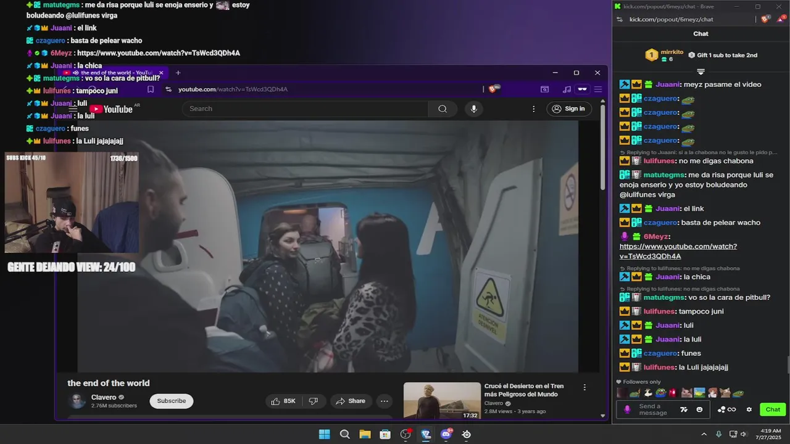
Task: Show hidden system tray icons chevron
Action: coord(704,434)
